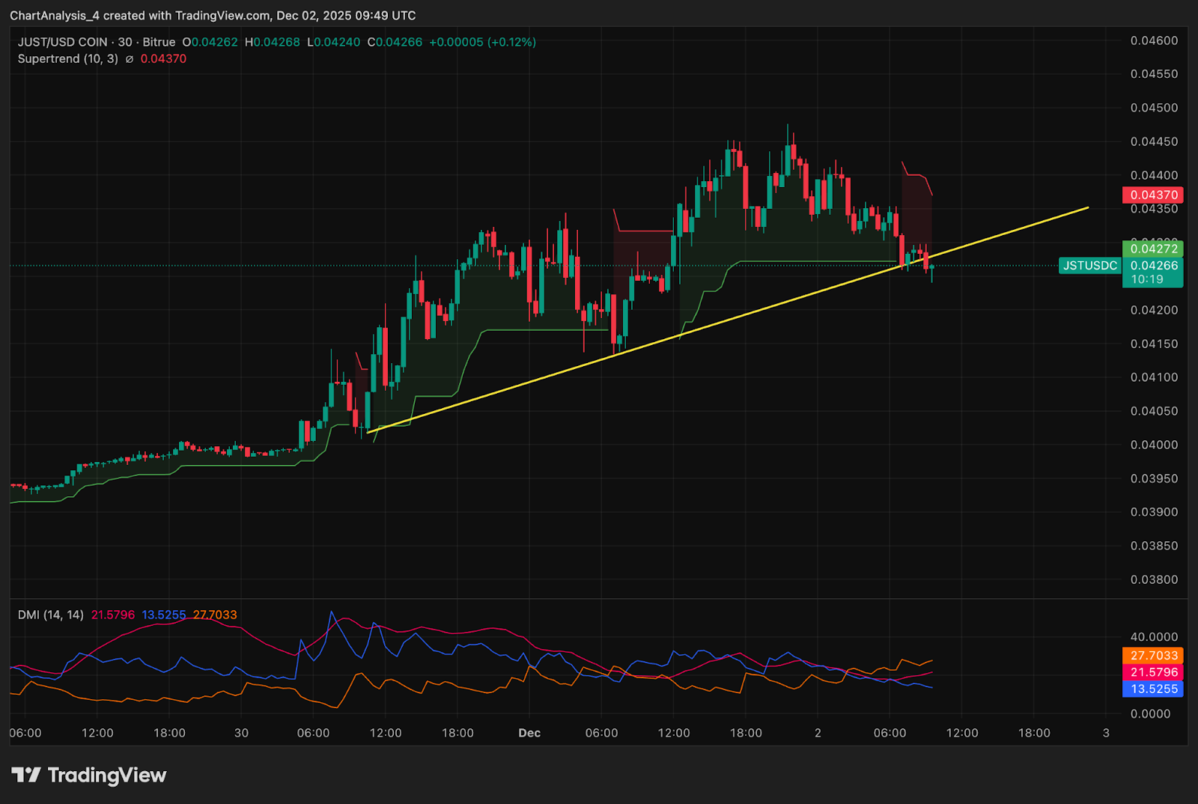
Task: Click the Supertrend null-value symbol icon
Action: (130, 59)
